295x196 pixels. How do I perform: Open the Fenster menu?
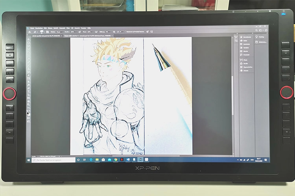tap(83, 28)
